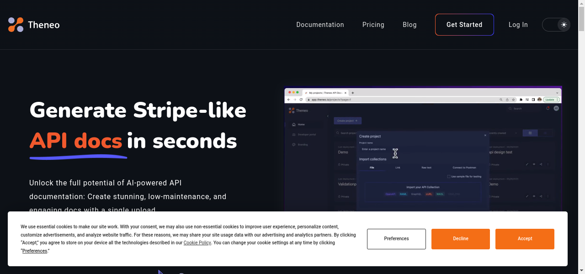Accept cookies with the Accept button
585x274 pixels.
point(525,239)
